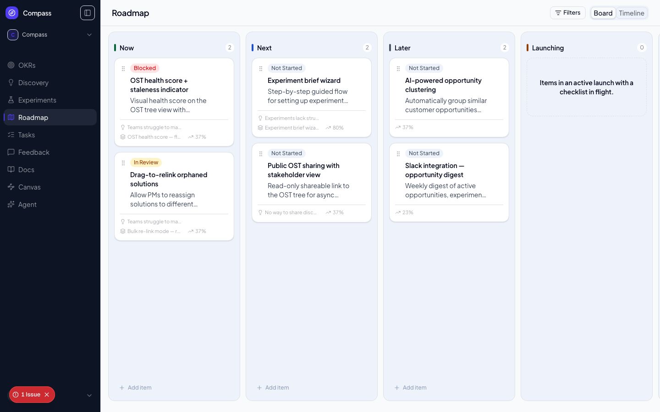Screen dimensions: 660x412
Task: Add item to Now column
Action: 136,388
